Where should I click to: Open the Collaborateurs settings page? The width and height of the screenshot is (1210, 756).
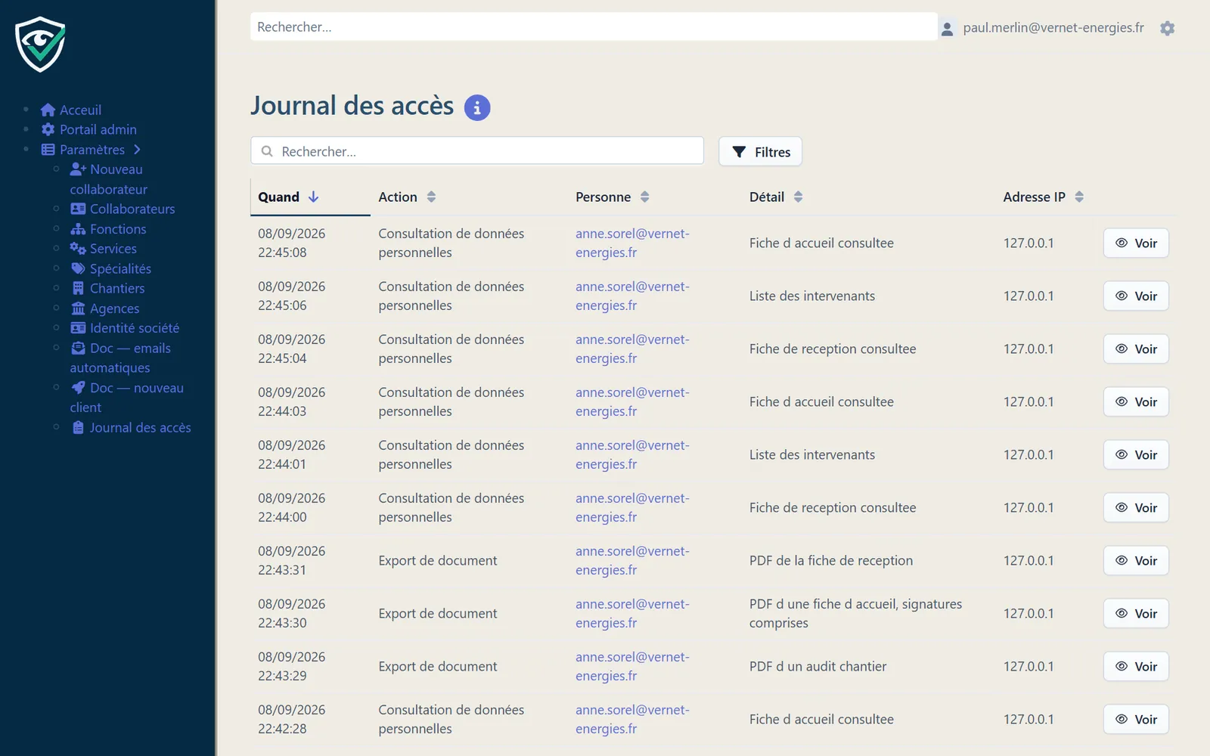coord(132,209)
